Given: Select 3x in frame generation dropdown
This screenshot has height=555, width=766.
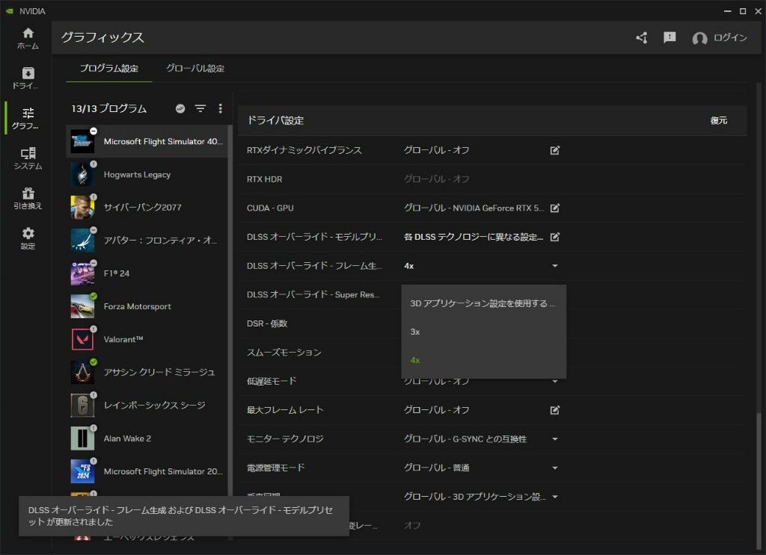Looking at the screenshot, I should (415, 332).
